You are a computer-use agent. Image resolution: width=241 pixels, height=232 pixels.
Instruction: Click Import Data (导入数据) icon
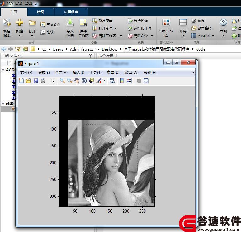(x=70, y=22)
